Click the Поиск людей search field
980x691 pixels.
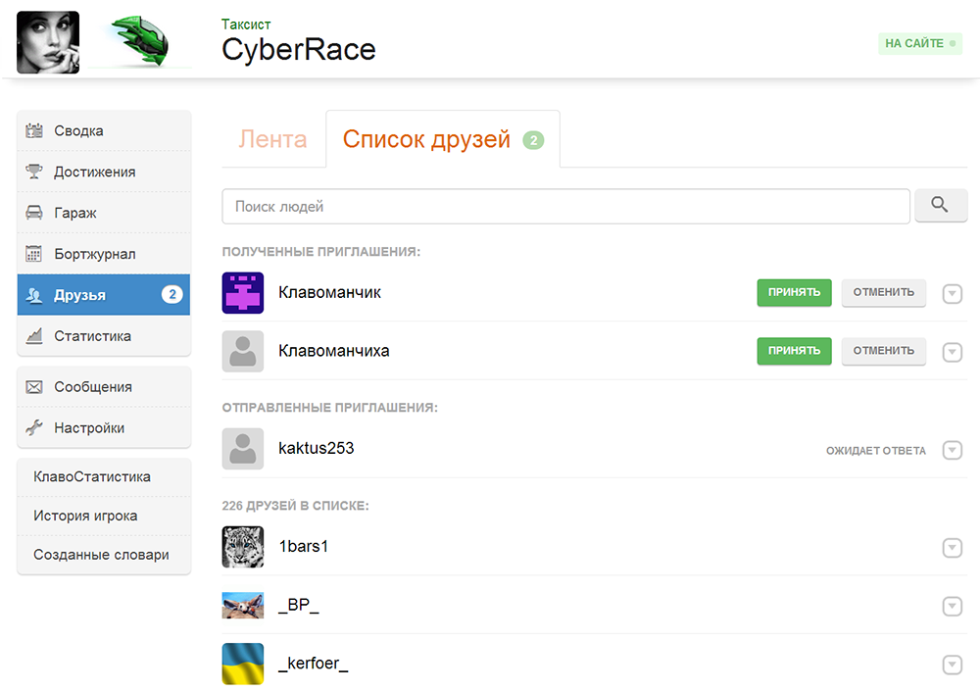click(565, 207)
